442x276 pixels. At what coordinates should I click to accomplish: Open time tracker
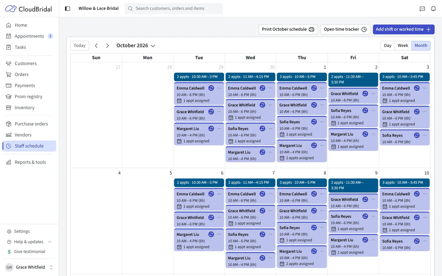pyautogui.click(x=345, y=29)
